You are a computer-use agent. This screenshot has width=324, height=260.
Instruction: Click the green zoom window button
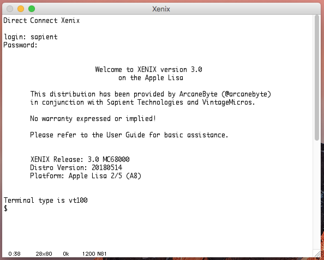coord(32,9)
